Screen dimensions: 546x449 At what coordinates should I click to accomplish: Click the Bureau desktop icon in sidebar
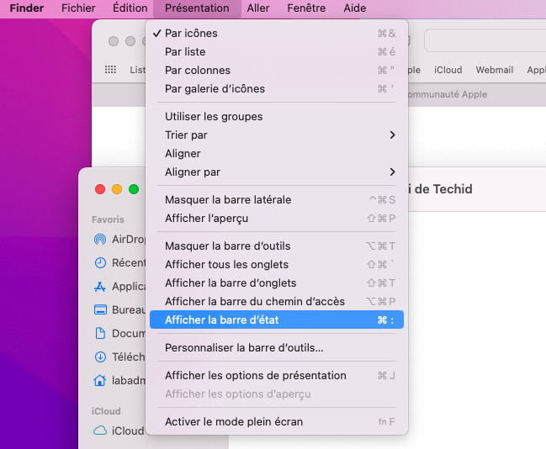click(x=100, y=309)
